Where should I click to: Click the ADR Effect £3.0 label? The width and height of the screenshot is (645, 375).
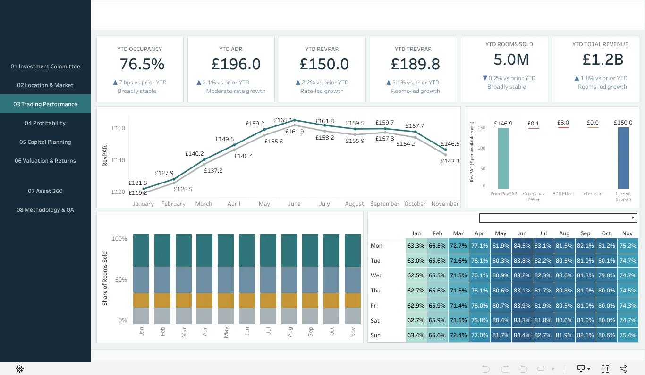(563, 123)
